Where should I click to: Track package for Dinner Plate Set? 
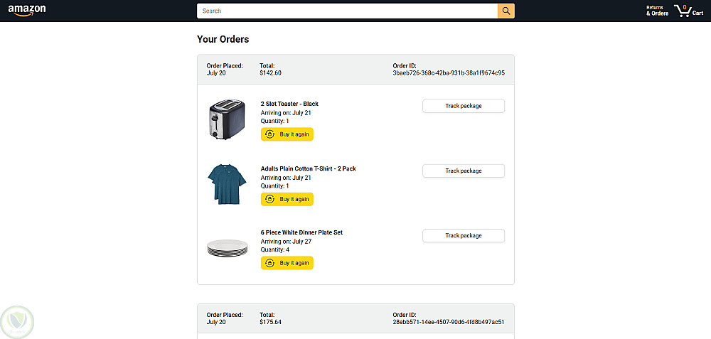pyautogui.click(x=463, y=235)
